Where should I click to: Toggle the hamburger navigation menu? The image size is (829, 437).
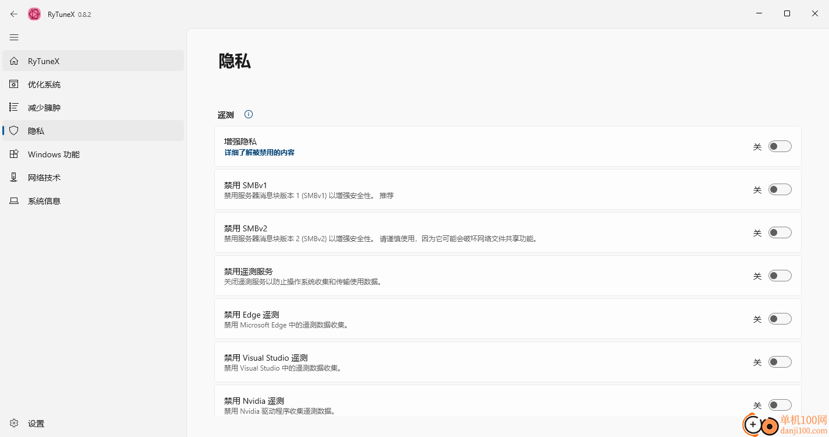(x=14, y=37)
